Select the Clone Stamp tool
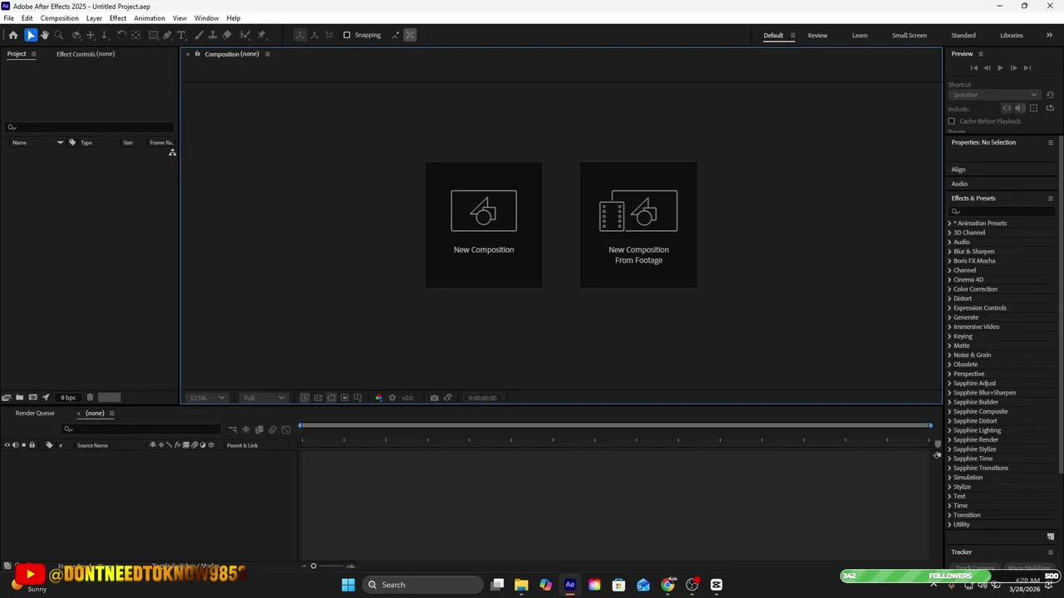 click(213, 35)
